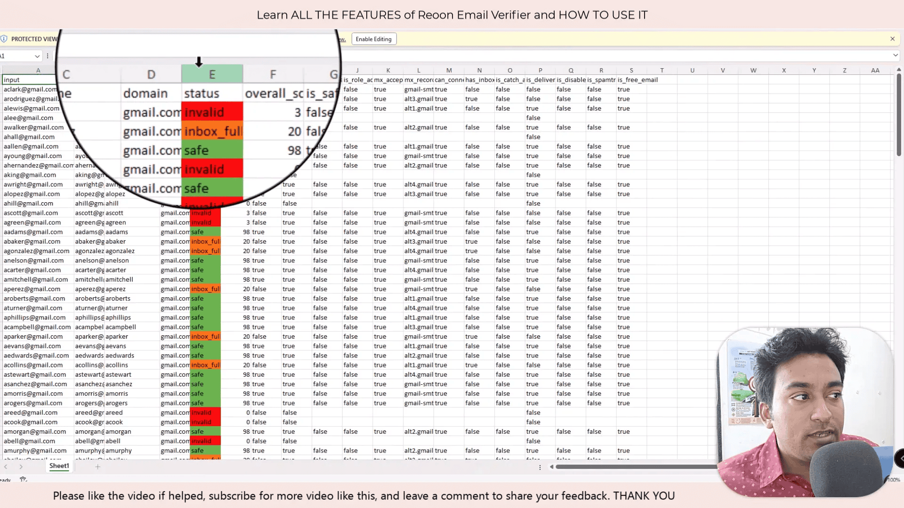Click the three-dot handle left of the horizontal scrollbar

[540, 467]
